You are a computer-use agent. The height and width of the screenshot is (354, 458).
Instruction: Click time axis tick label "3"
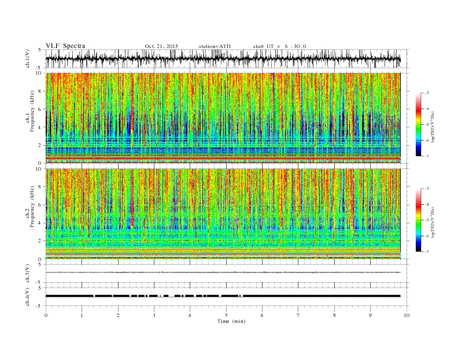[154, 315]
